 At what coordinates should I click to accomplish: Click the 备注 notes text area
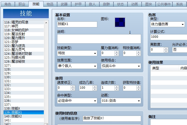tap(169, 122)
